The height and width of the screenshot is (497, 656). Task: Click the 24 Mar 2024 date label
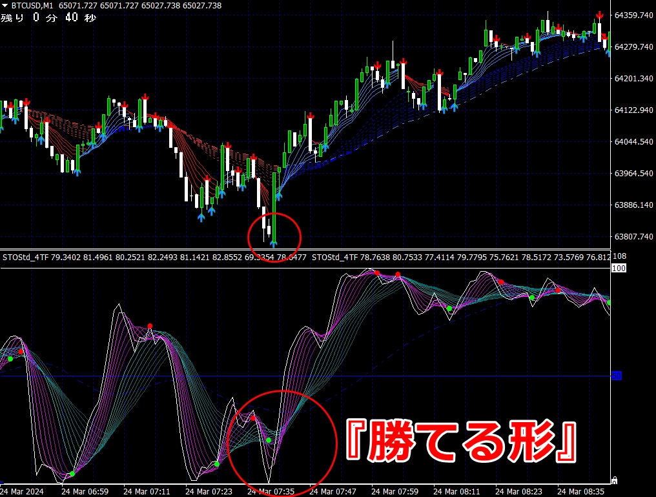[x=22, y=492]
